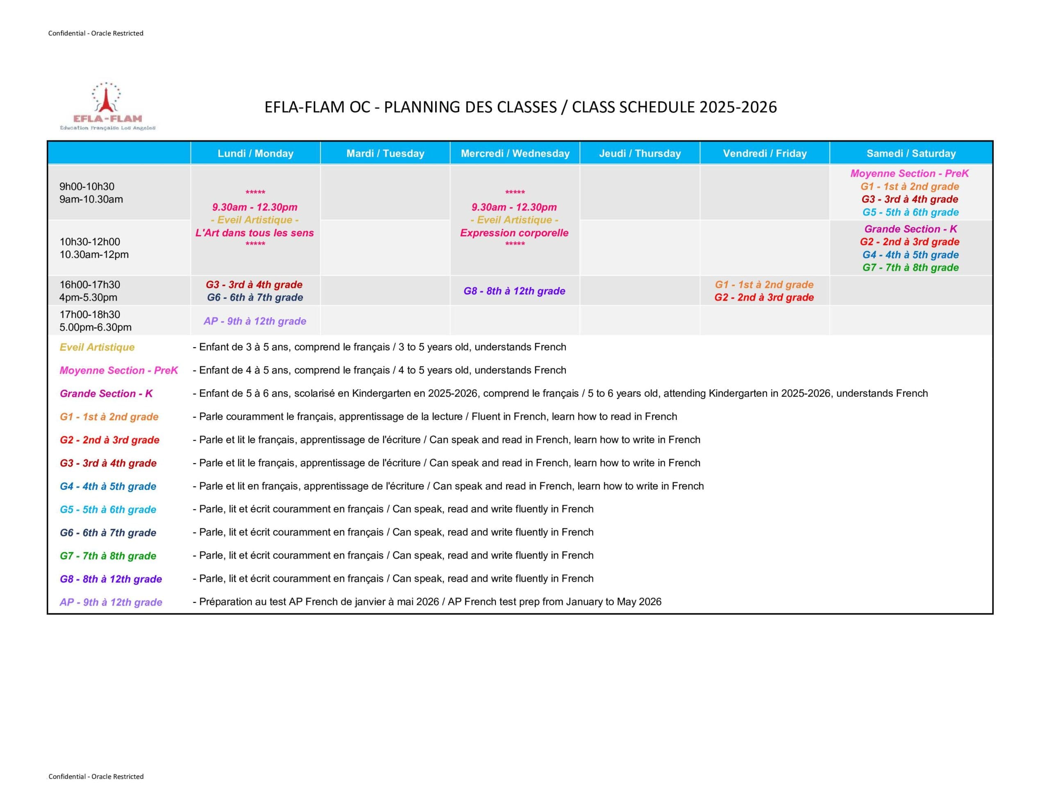Viewport: 1049px width, 810px height.
Task: Click the 'Jeudi / Thursday' column header
Action: (640, 153)
